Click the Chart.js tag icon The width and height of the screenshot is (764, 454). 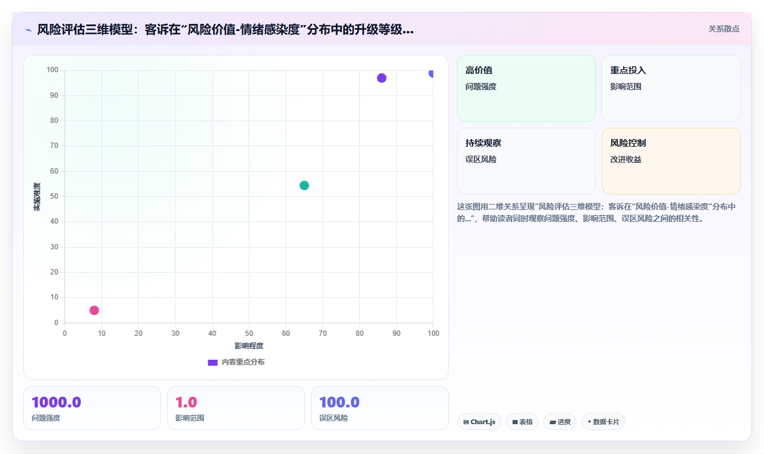(x=466, y=422)
